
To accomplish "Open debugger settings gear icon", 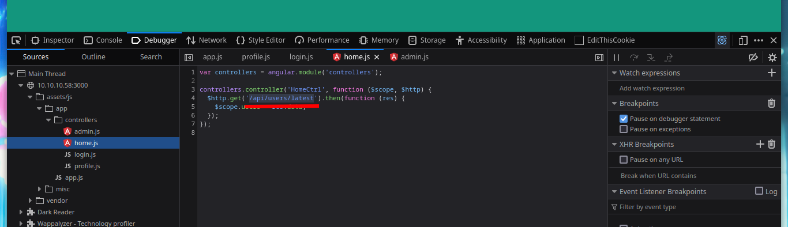I will (772, 57).
